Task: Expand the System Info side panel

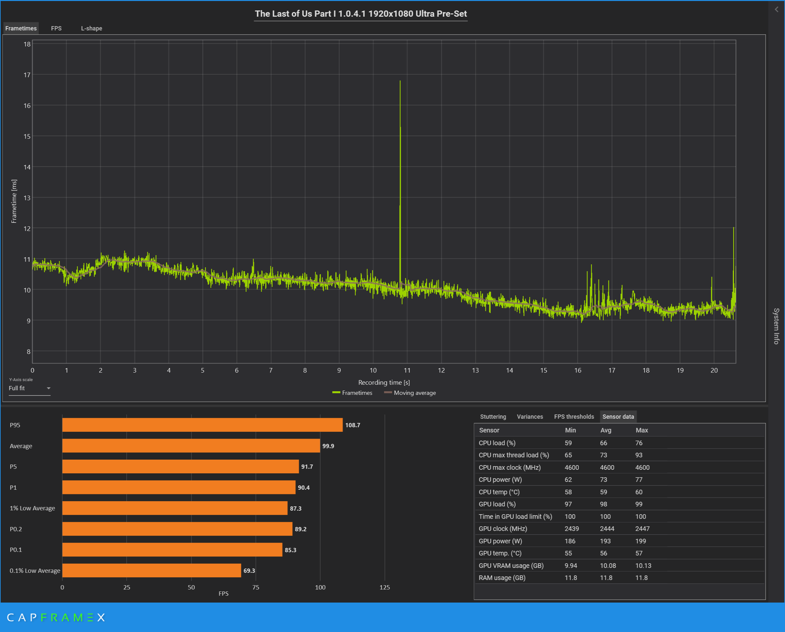Action: 776,326
